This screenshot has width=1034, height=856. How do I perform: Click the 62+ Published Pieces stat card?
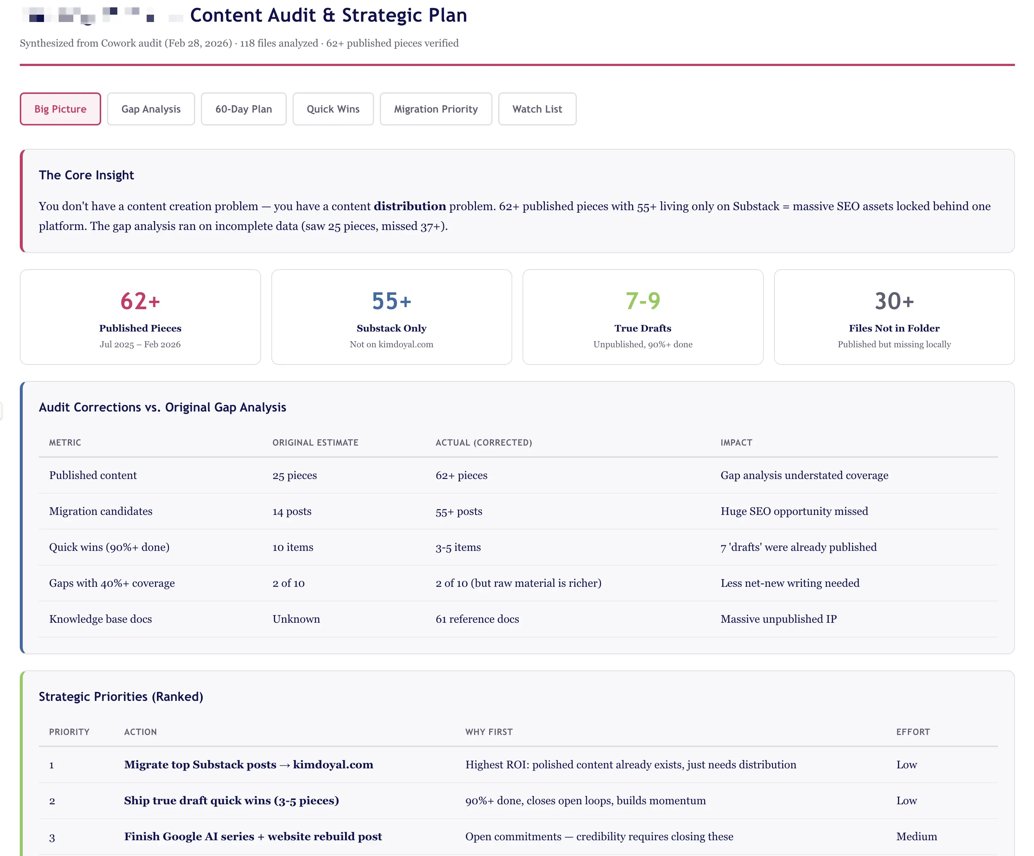pos(140,317)
